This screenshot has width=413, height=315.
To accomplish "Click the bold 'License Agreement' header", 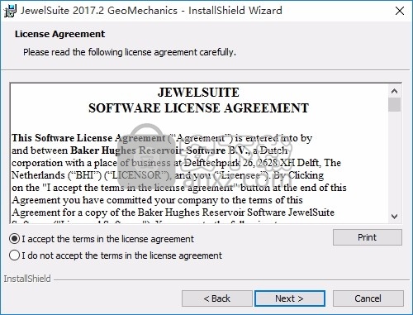I will [x=59, y=34].
